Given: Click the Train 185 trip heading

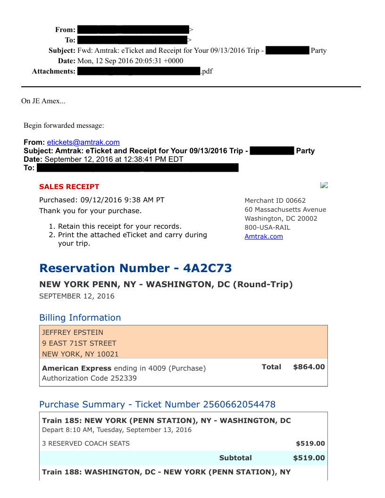Looking at the screenshot, I should [166, 421].
